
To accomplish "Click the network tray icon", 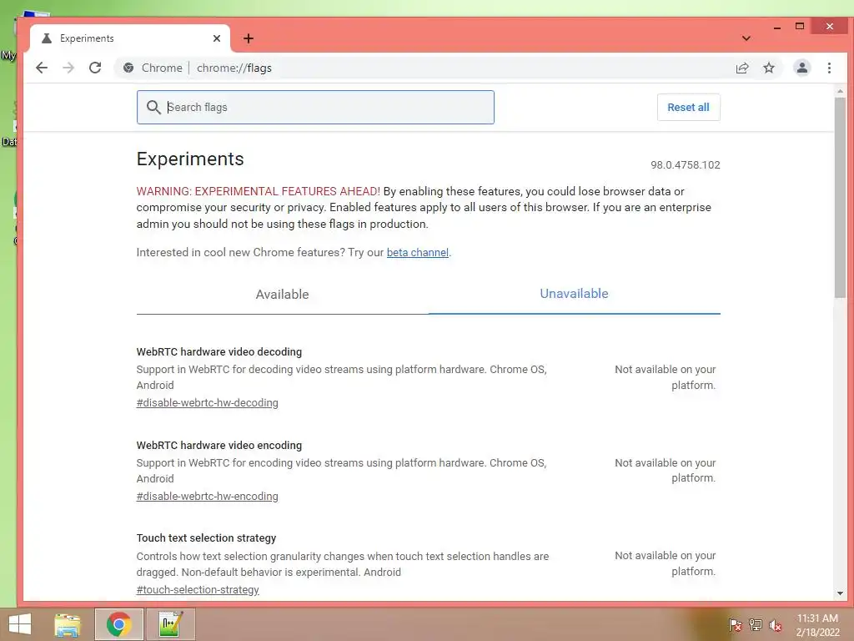I will [755, 624].
